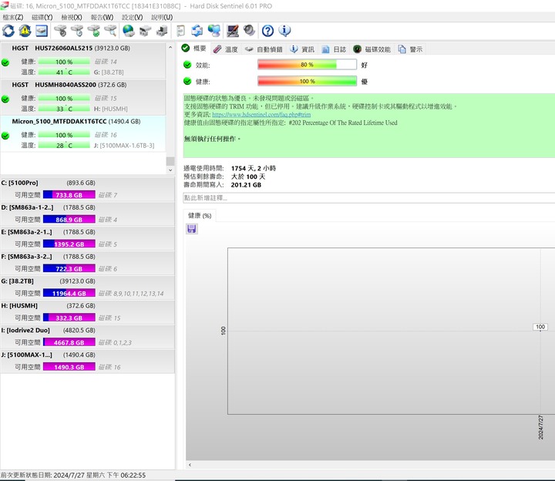Screen dimensions: 555x481
Task: Click the disk list scroll up arrow
Action: (170, 48)
